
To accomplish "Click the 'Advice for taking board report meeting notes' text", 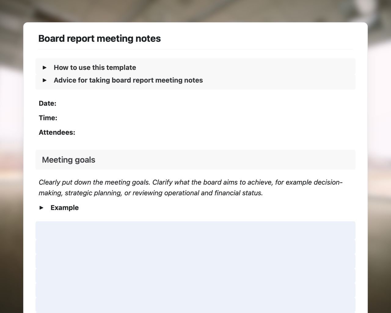I will pyautogui.click(x=128, y=80).
